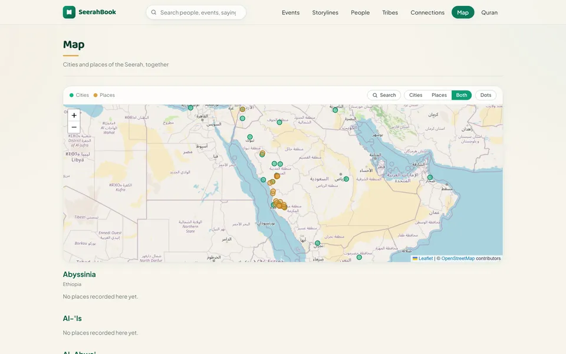
Task: Open the Connections page
Action: tap(427, 12)
